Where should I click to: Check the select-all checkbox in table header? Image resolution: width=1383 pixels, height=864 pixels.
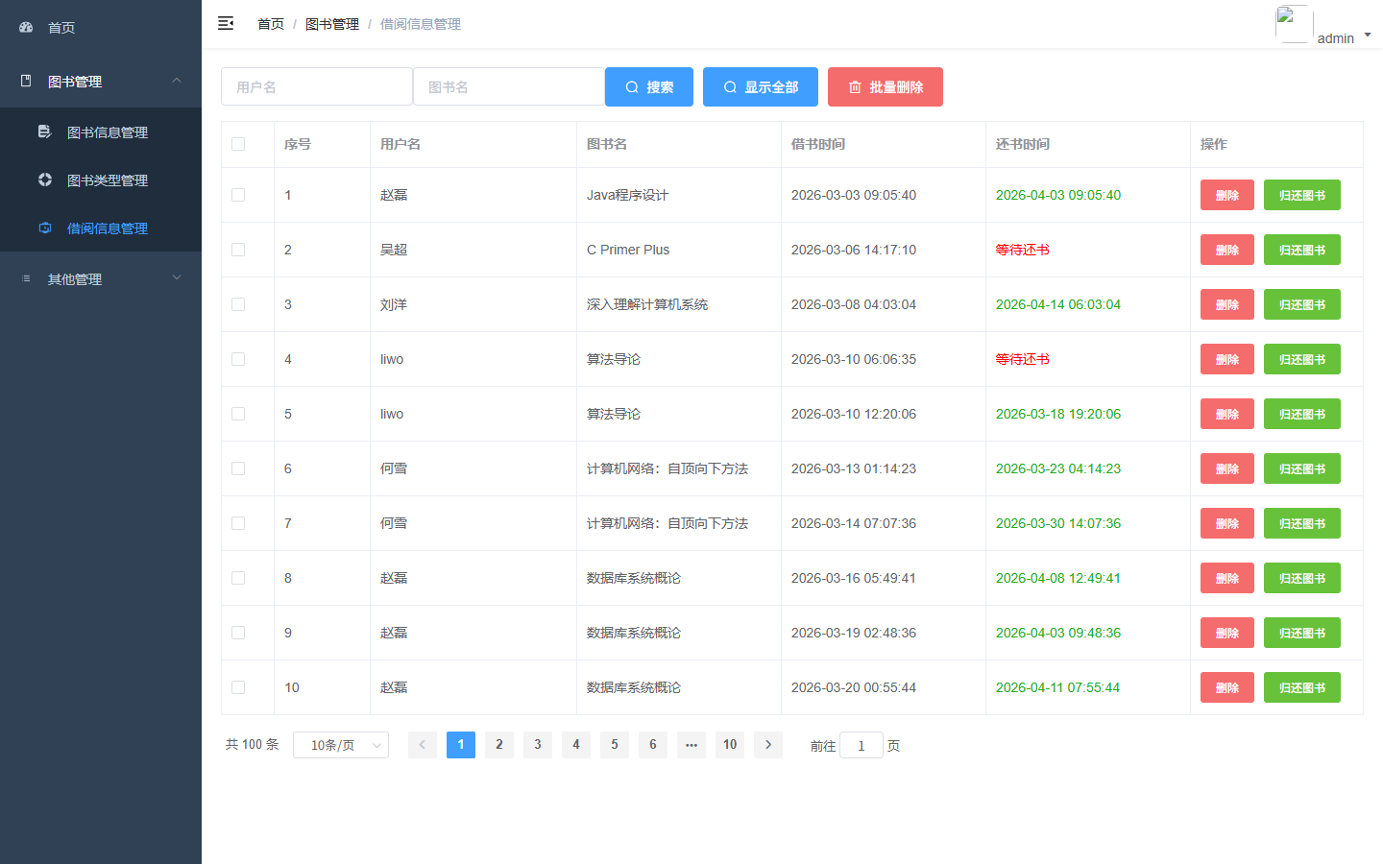click(x=238, y=144)
